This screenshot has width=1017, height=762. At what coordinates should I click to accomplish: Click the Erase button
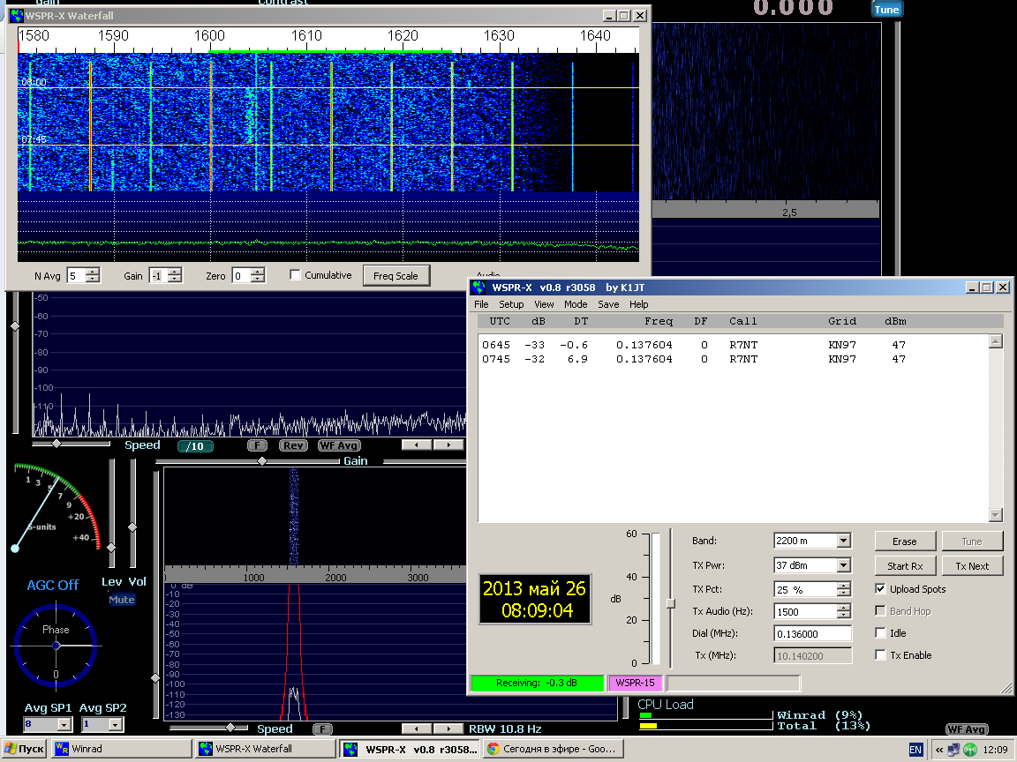coord(904,542)
